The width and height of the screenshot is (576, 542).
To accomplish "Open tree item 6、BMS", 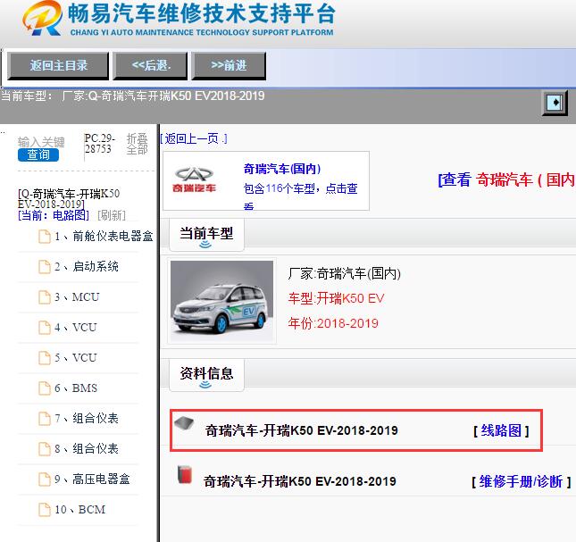I will pyautogui.click(x=76, y=388).
